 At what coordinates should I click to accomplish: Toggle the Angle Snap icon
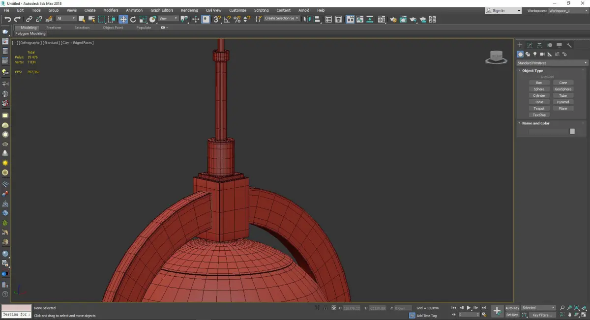(x=227, y=19)
